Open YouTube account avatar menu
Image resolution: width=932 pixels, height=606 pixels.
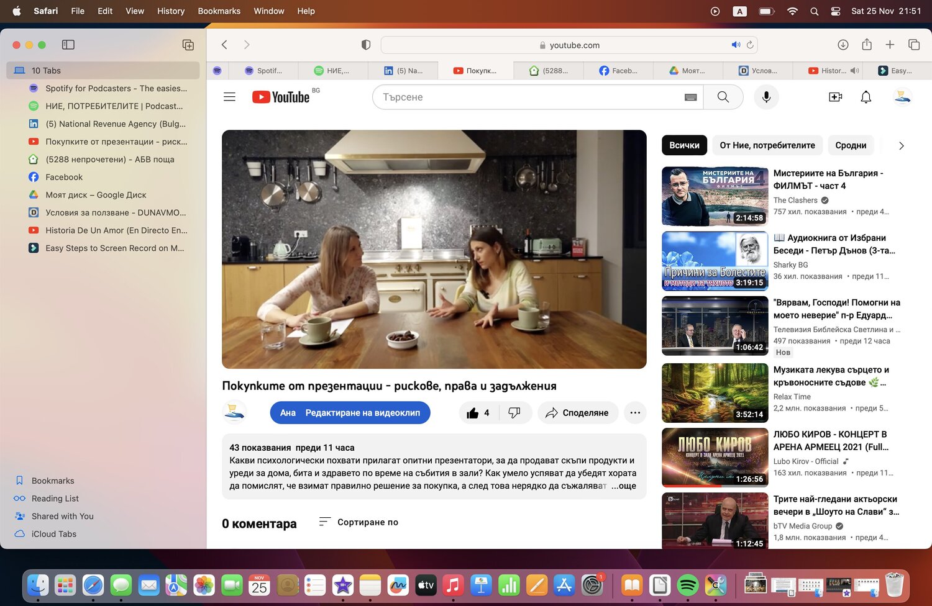902,97
